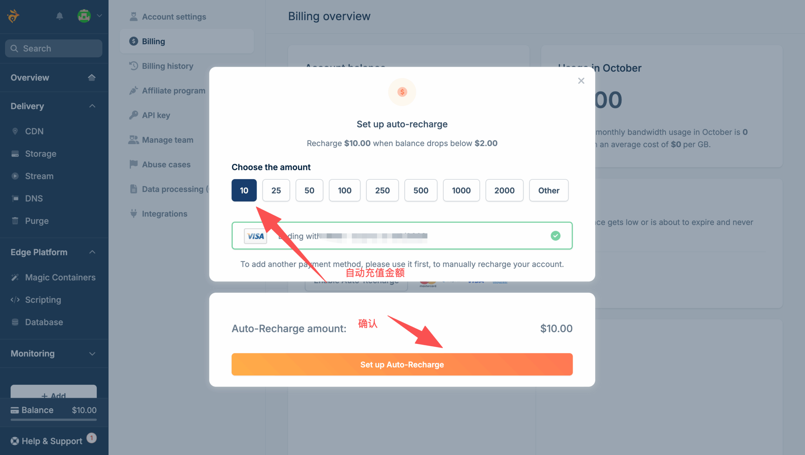The height and width of the screenshot is (455, 805).
Task: Select the 25 dollar recharge amount
Action: (276, 190)
